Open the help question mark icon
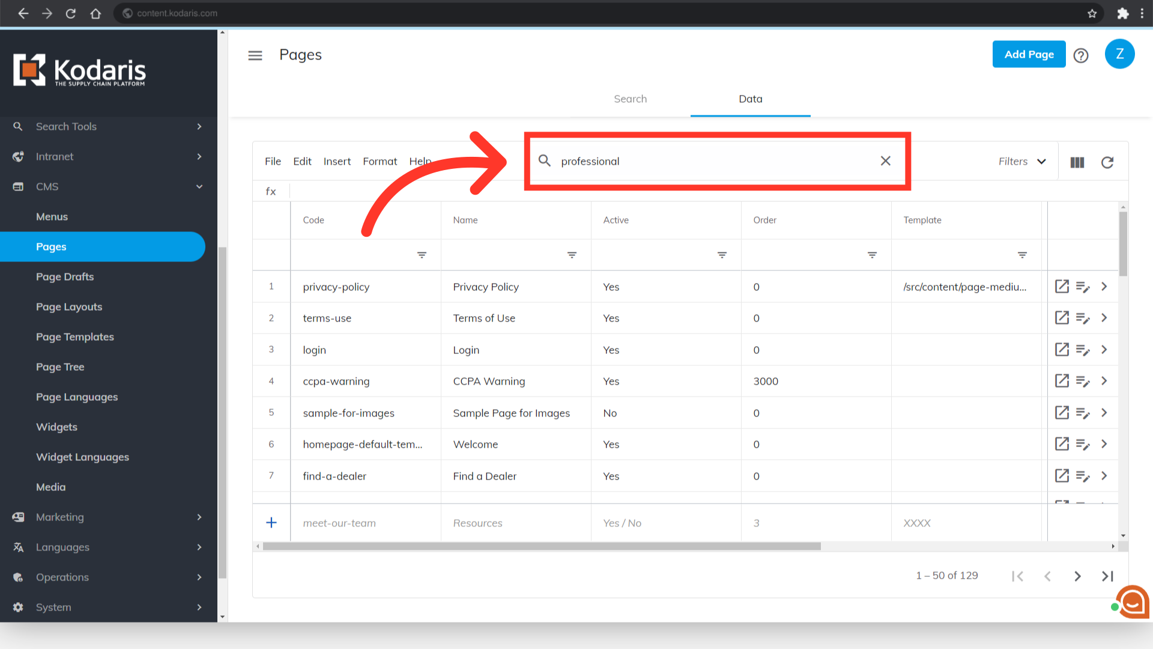 [1081, 55]
